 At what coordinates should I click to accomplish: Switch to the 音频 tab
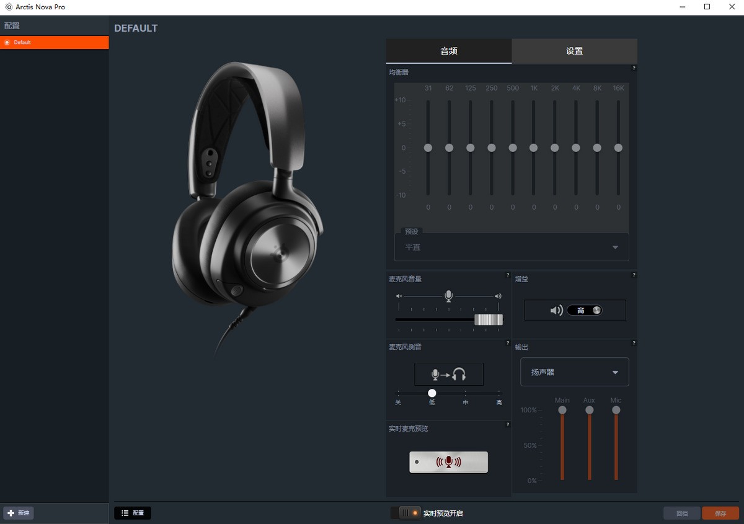449,51
